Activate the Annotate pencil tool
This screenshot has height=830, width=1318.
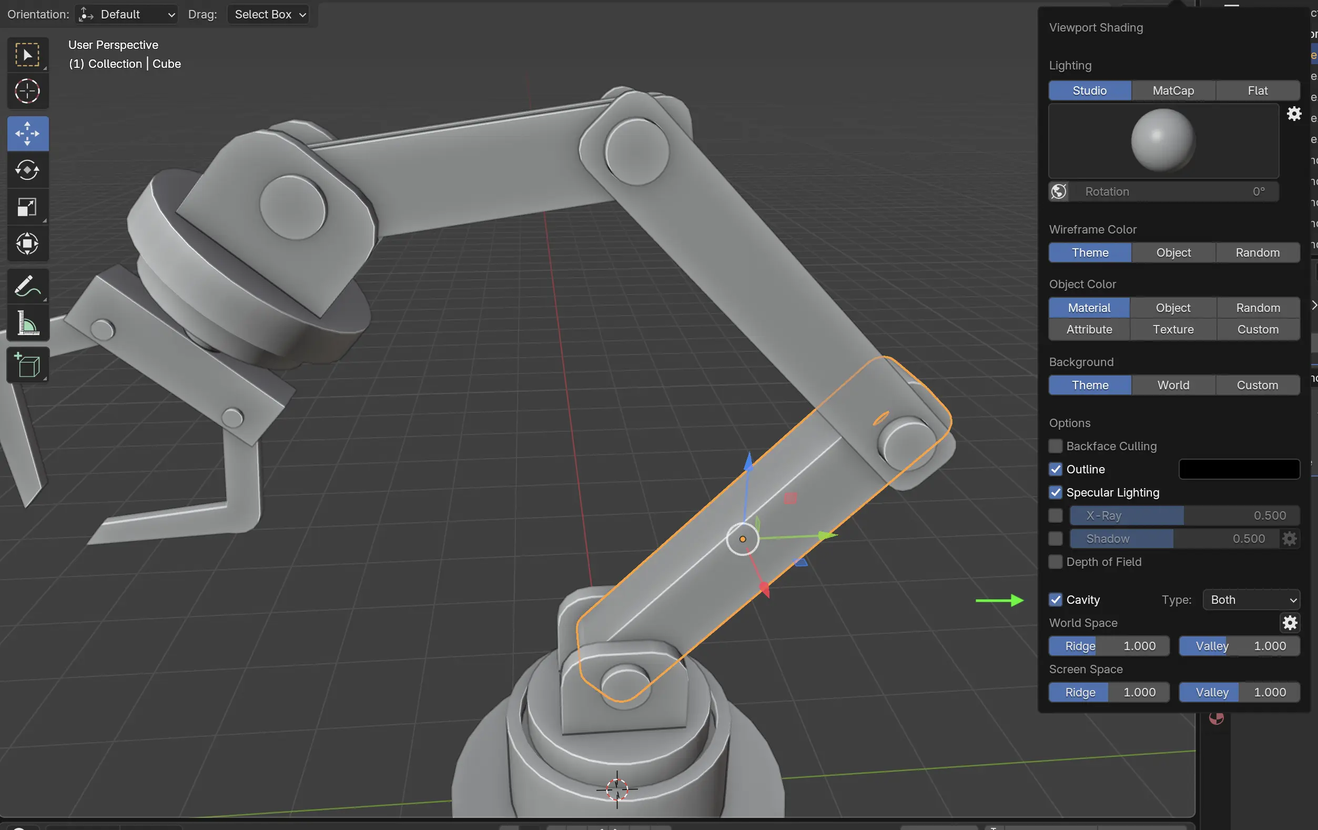coord(27,286)
